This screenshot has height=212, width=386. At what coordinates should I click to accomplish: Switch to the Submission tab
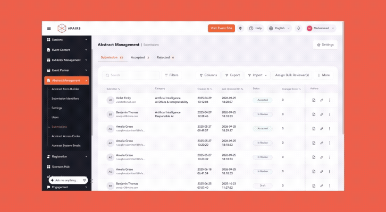[112, 57]
